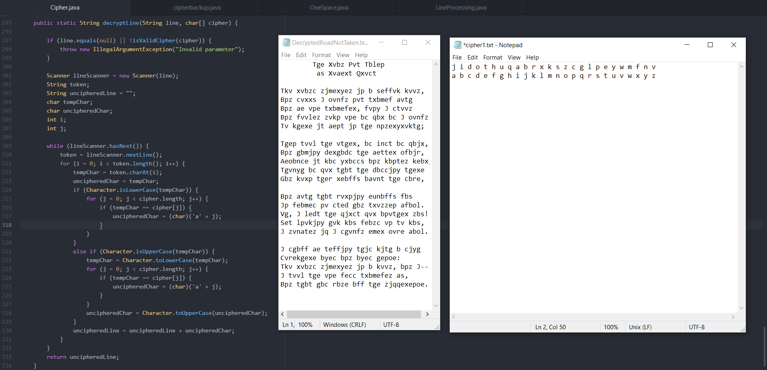Click line number 333 in the editor gutter
This screenshot has width=767, height=370.
tap(7, 357)
